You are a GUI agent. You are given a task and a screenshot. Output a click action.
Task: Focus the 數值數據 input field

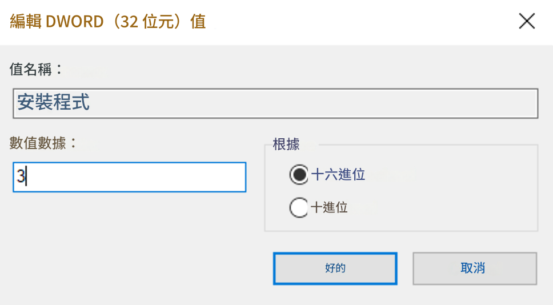point(130,177)
